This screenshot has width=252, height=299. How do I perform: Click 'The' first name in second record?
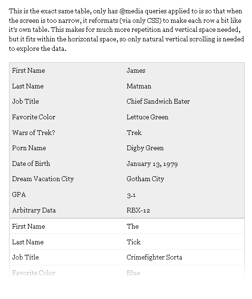click(133, 227)
